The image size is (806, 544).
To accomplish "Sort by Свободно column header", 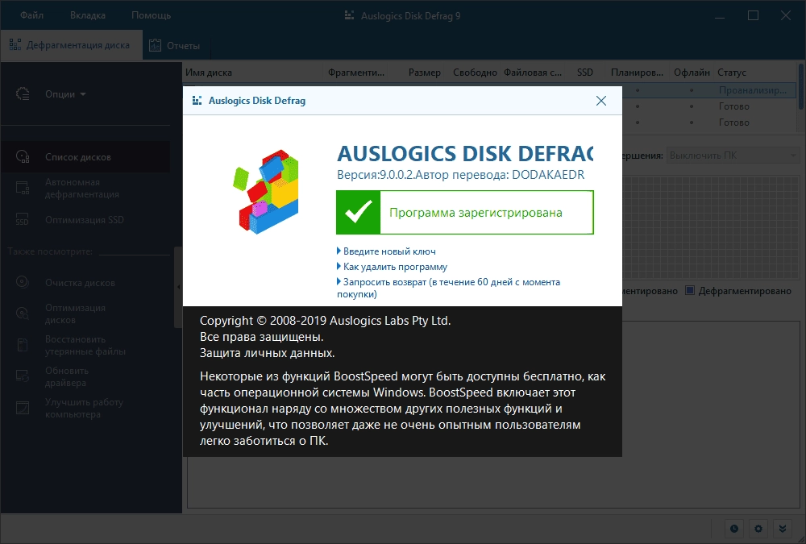I will tap(475, 73).
